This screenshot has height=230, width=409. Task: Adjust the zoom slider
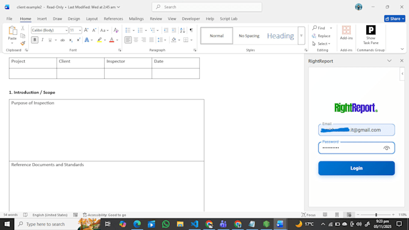coord(376,215)
